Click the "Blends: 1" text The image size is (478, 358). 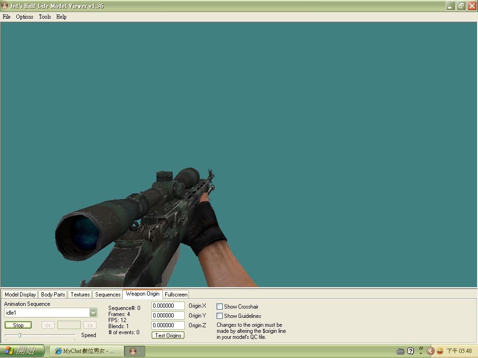pyautogui.click(x=119, y=326)
